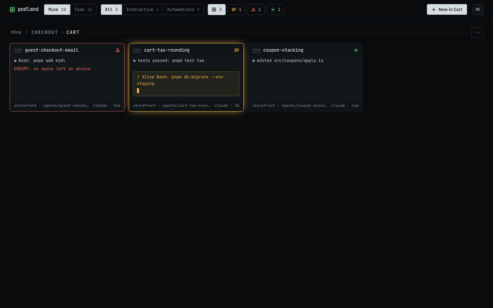Switch to the Team 10 tab
The width and height of the screenshot is (493, 308).
point(83,10)
